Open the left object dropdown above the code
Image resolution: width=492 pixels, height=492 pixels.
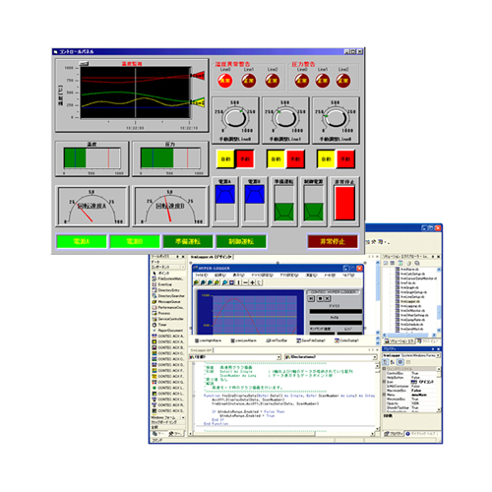tap(235, 357)
